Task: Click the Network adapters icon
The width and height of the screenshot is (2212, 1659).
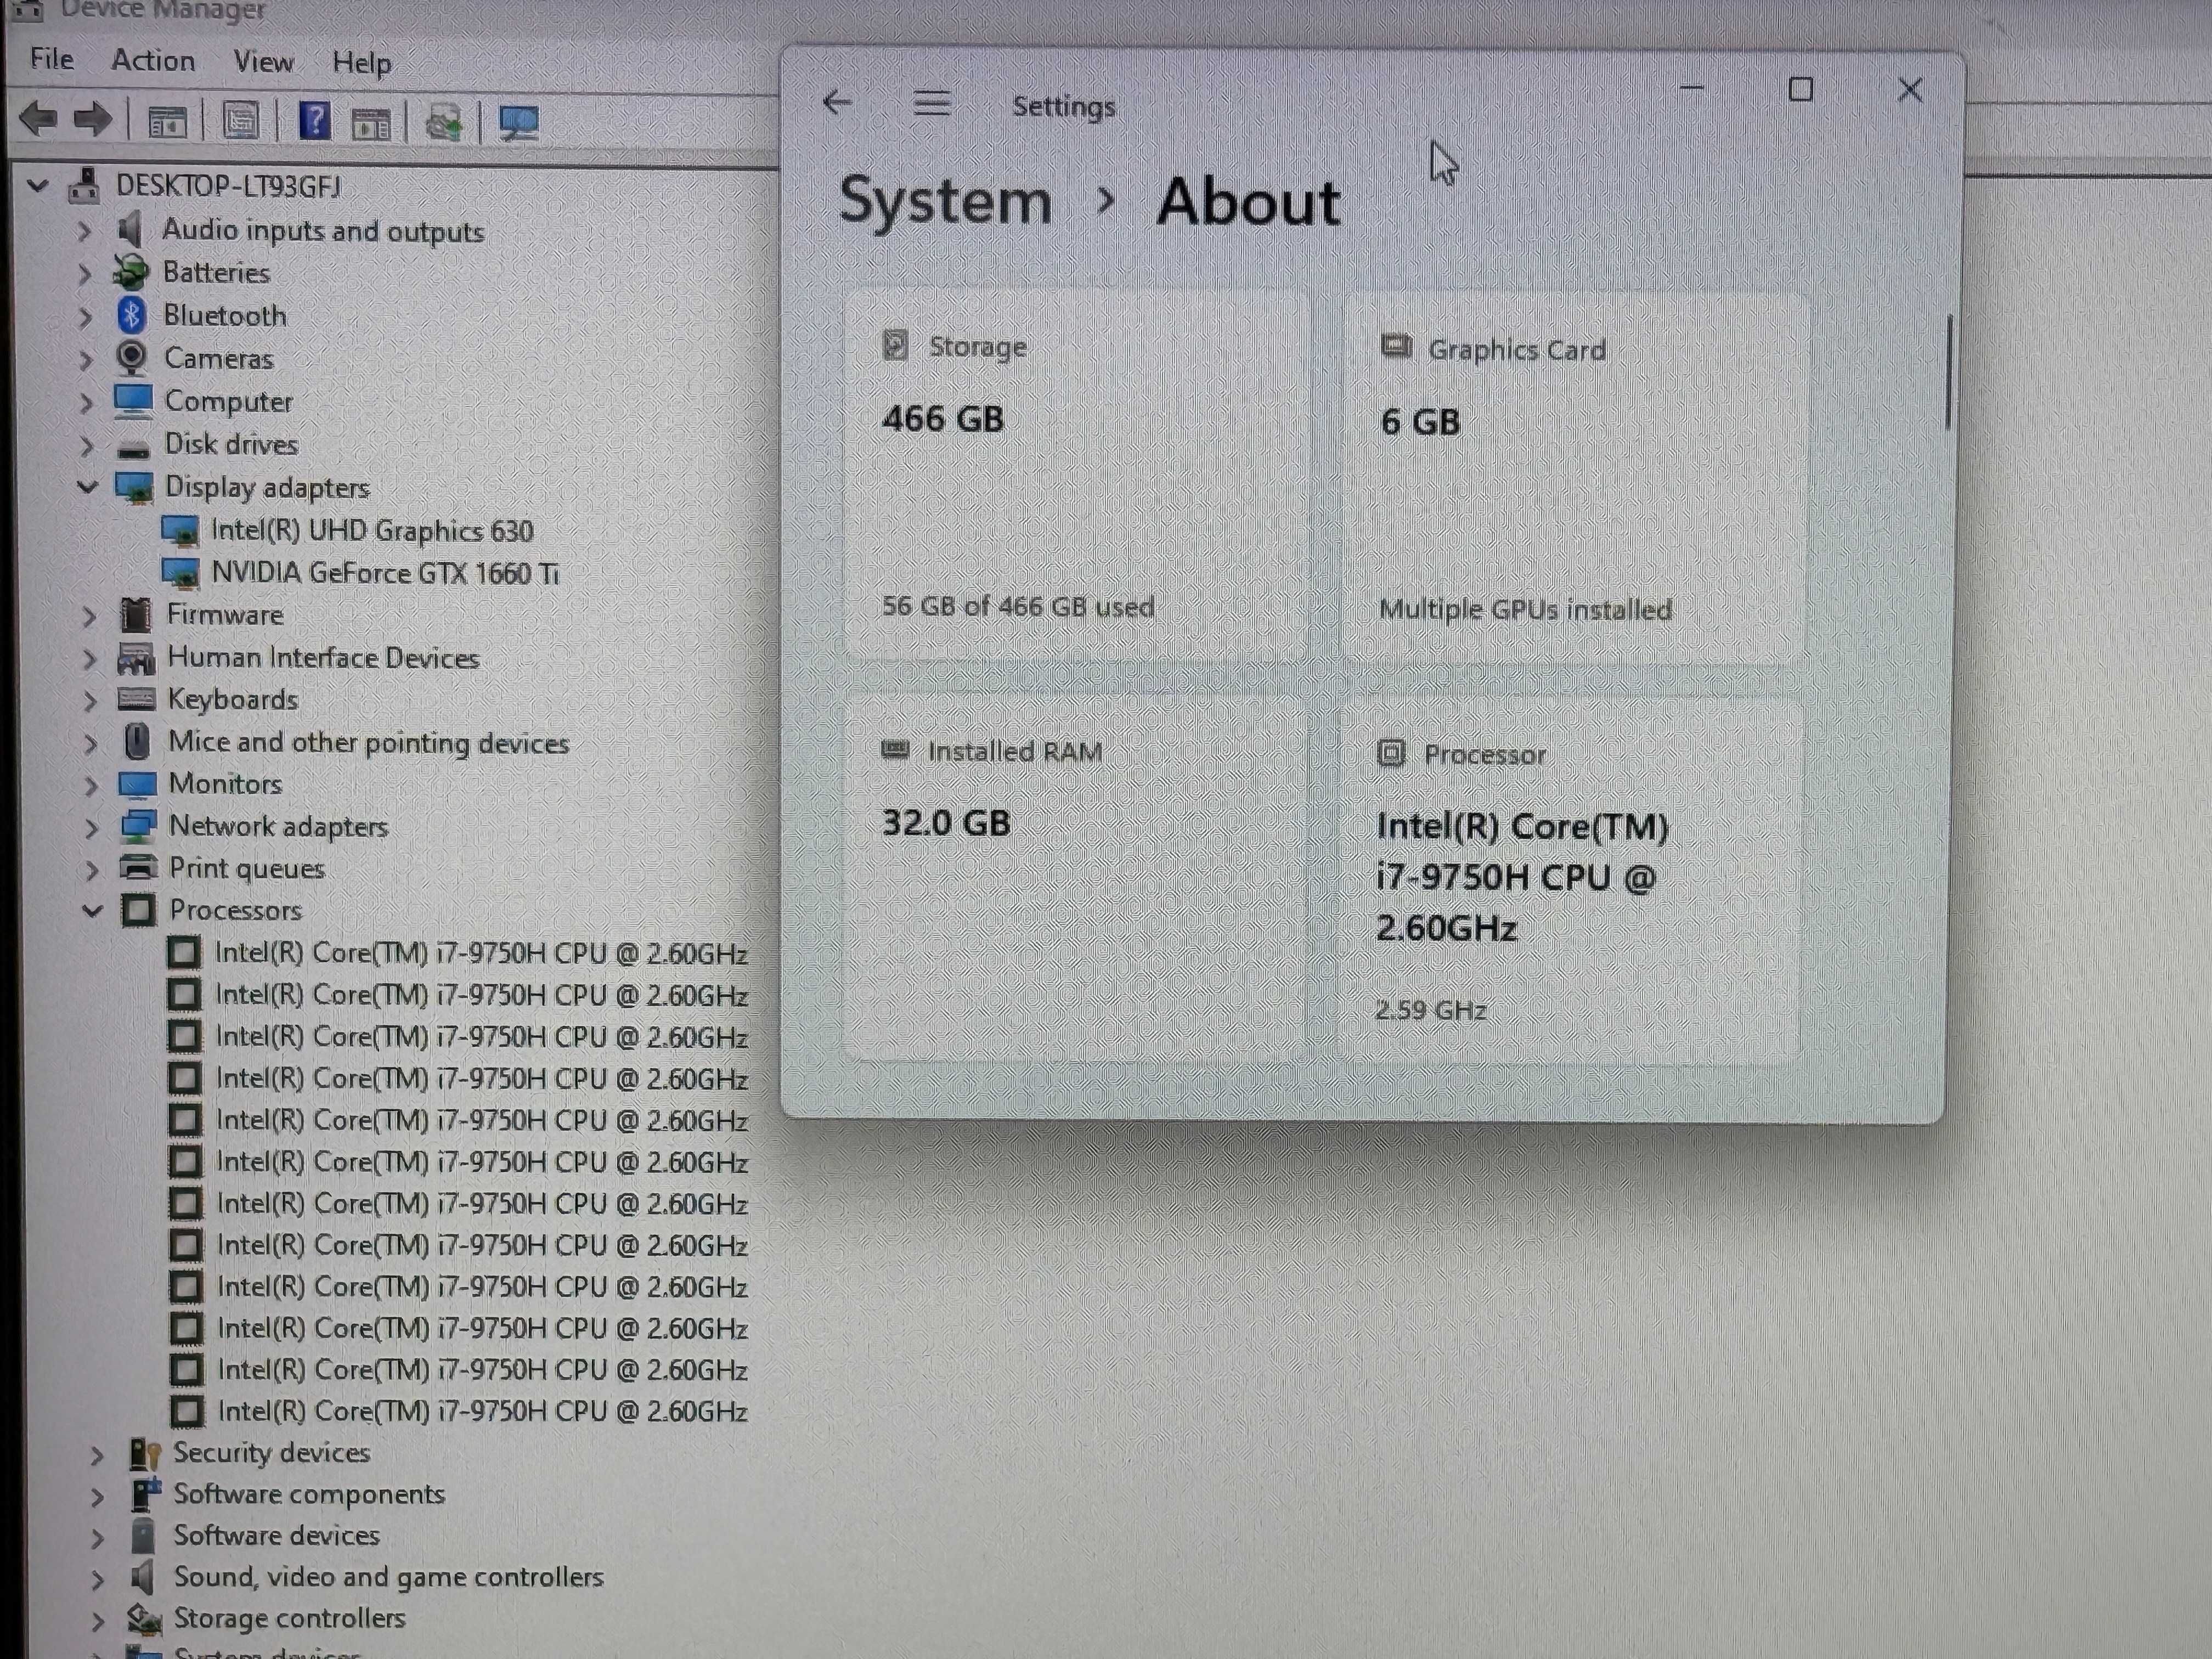Action: [138, 826]
